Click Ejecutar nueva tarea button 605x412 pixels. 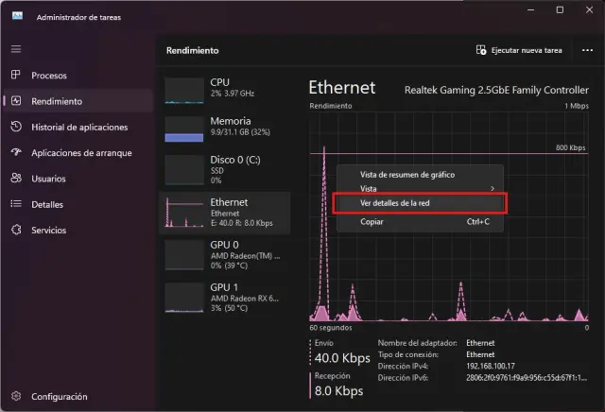tap(520, 50)
